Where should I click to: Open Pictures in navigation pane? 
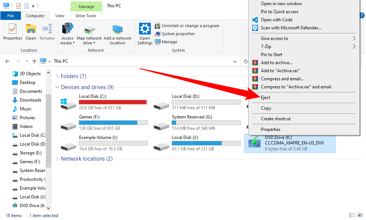pyautogui.click(x=23, y=118)
